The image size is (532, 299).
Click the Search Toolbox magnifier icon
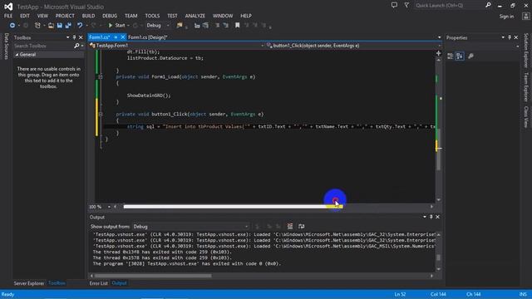tap(76, 46)
